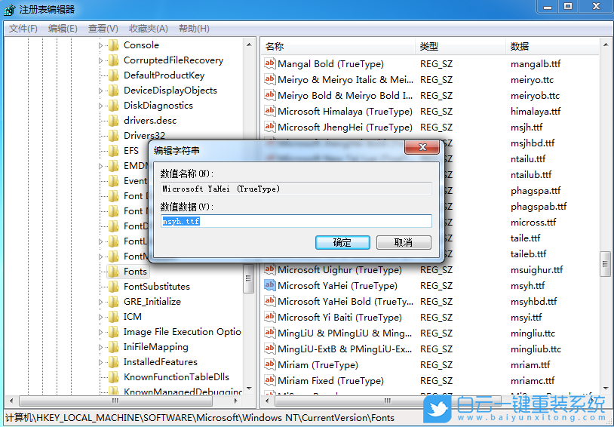
Task: Select the KnownFunctionTableDlls tree item
Action: pyautogui.click(x=177, y=377)
